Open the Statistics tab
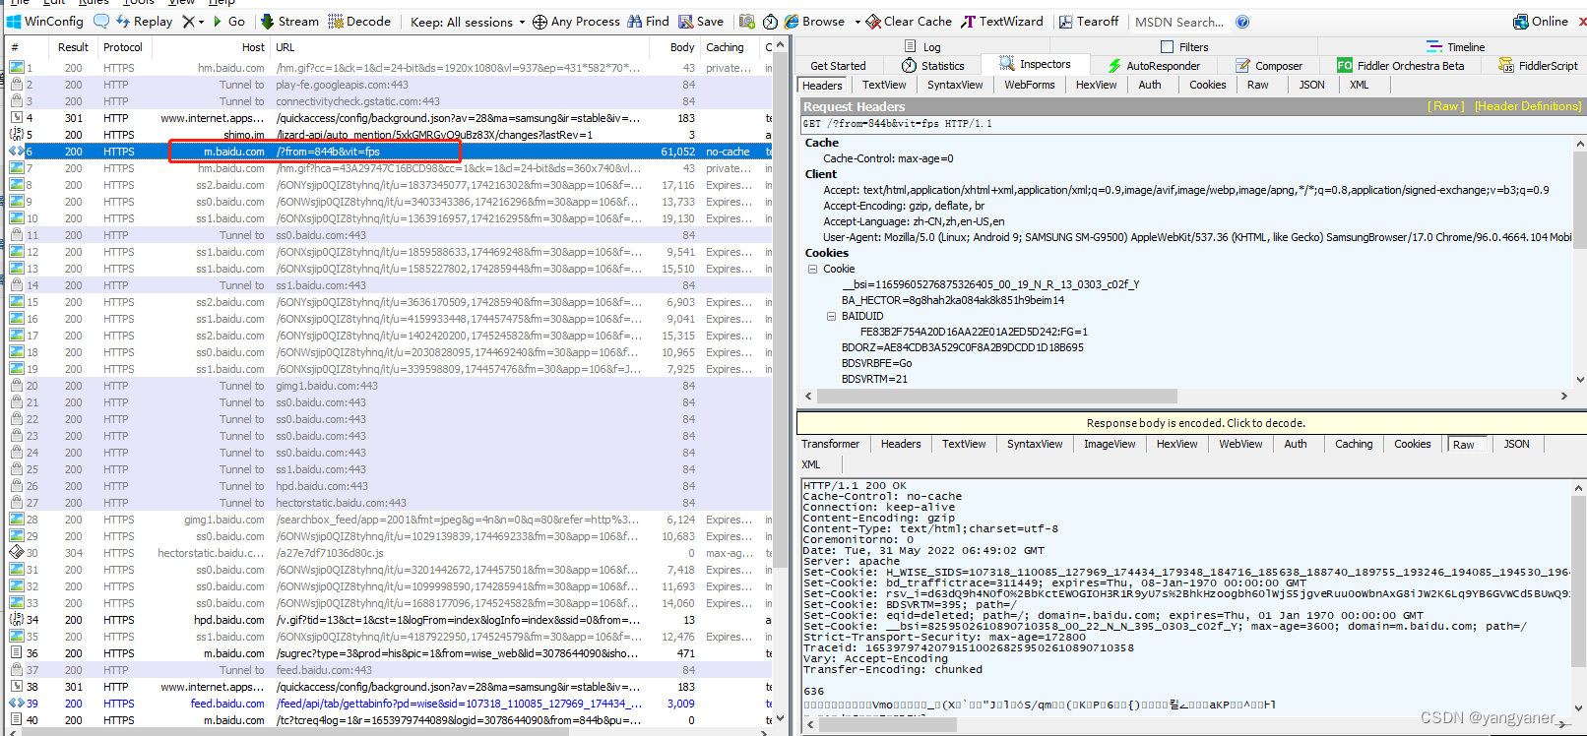1587x736 pixels. [x=932, y=66]
